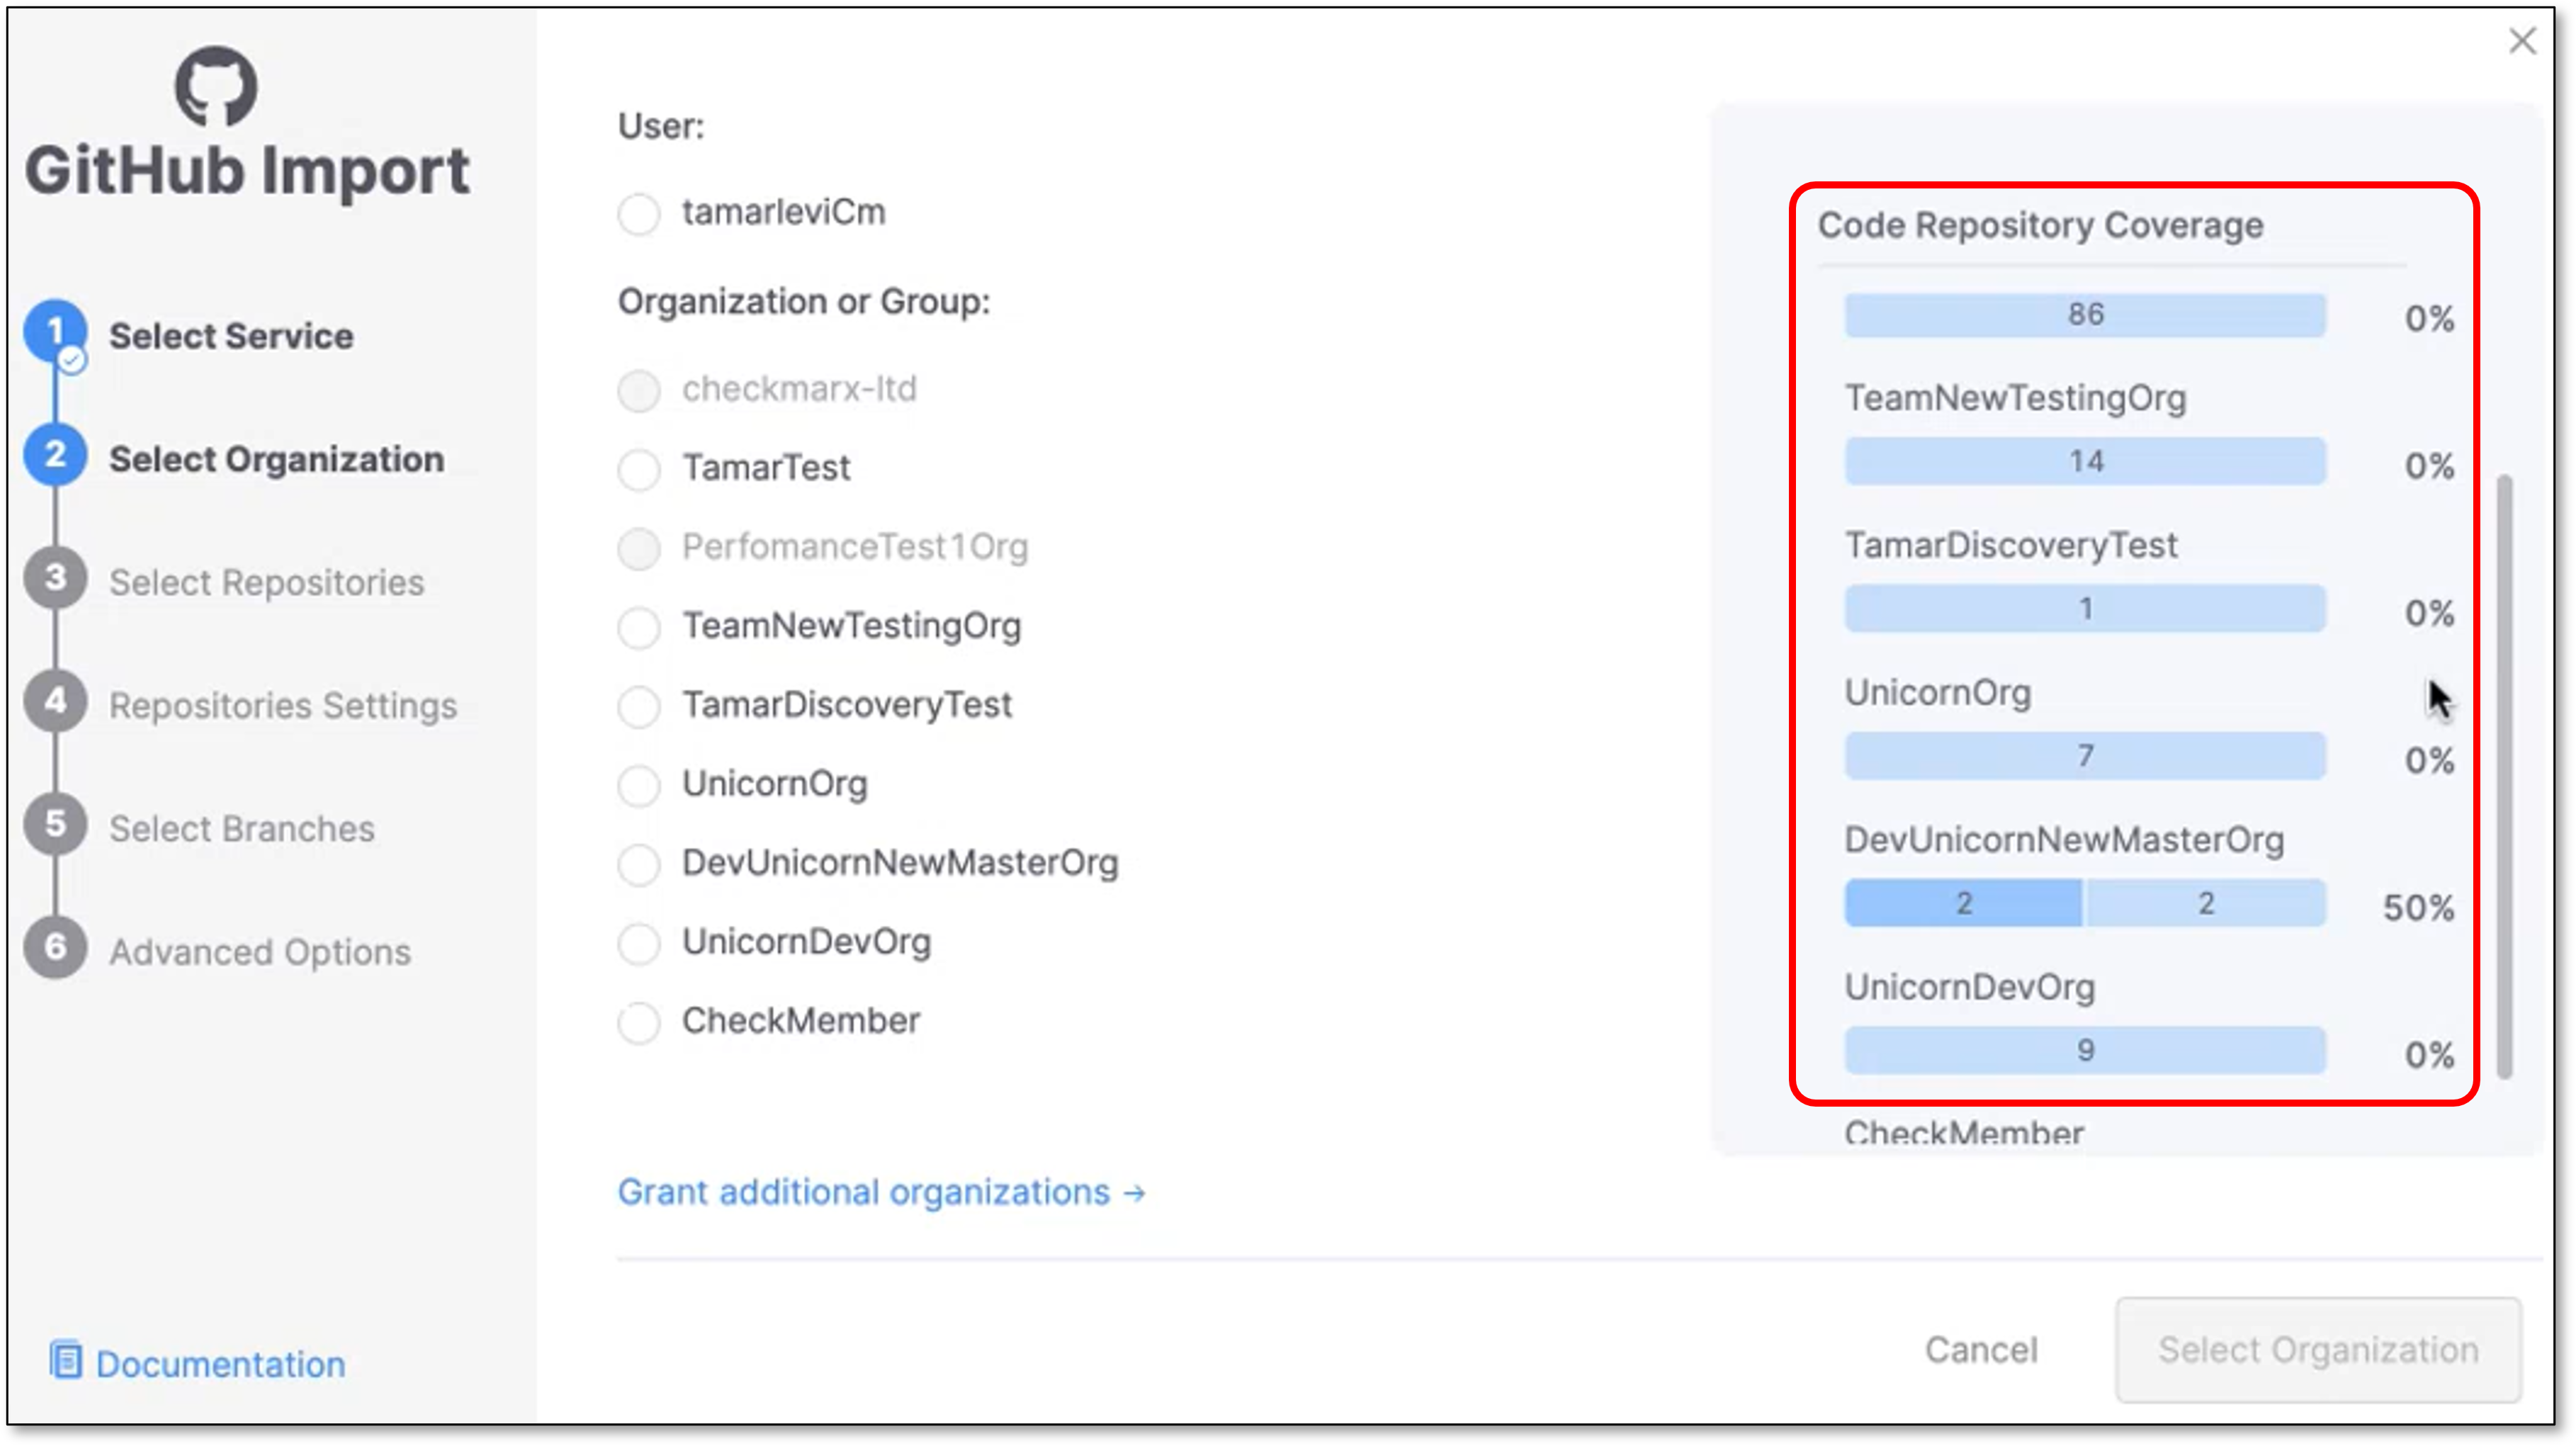Open the Select Repositories step label

(267, 582)
